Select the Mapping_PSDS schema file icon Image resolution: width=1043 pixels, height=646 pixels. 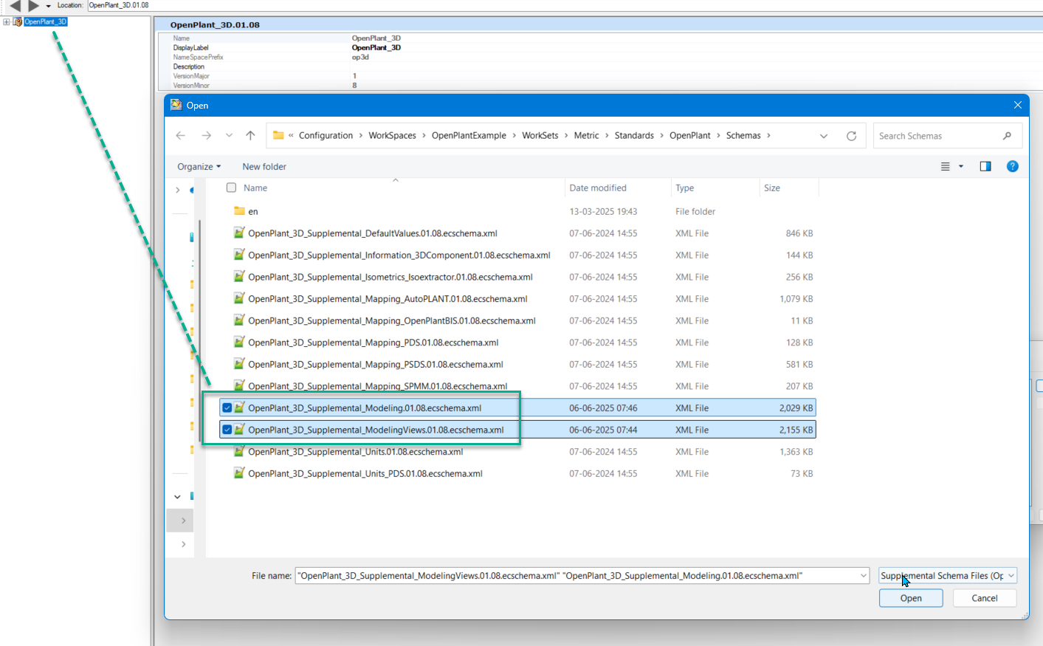[239, 364]
